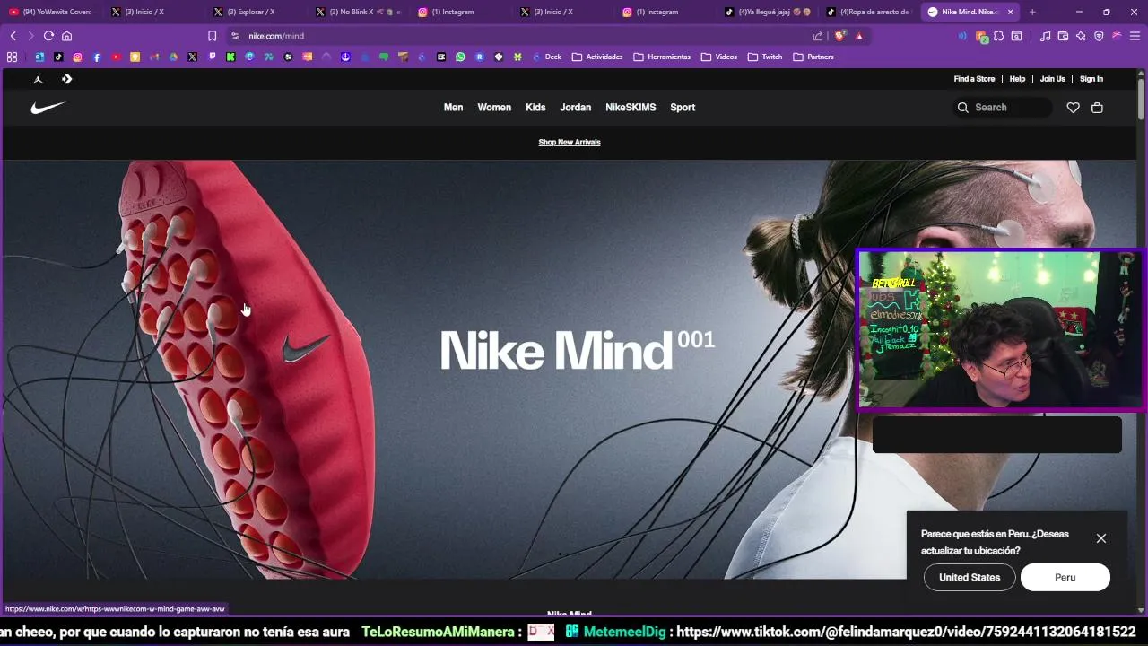Open the Instagram bookmark icon
1148x646 pixels.
[77, 57]
